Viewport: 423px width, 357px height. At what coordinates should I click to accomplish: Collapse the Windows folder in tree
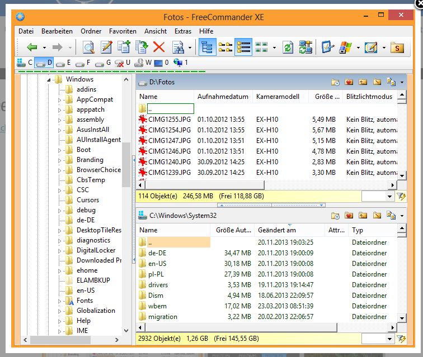(x=49, y=80)
